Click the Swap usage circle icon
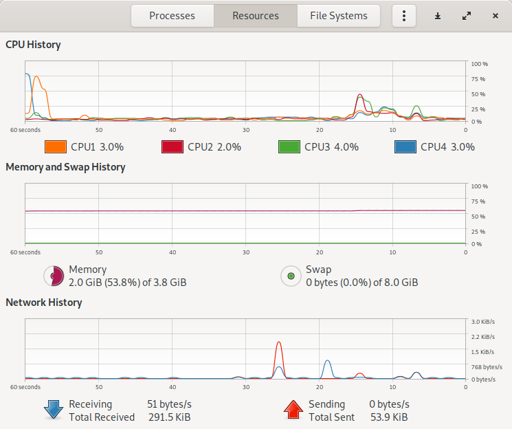The height and width of the screenshot is (429, 512). (x=291, y=276)
